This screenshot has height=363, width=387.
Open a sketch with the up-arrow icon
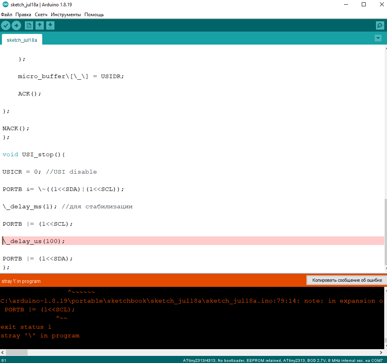tap(39, 25)
